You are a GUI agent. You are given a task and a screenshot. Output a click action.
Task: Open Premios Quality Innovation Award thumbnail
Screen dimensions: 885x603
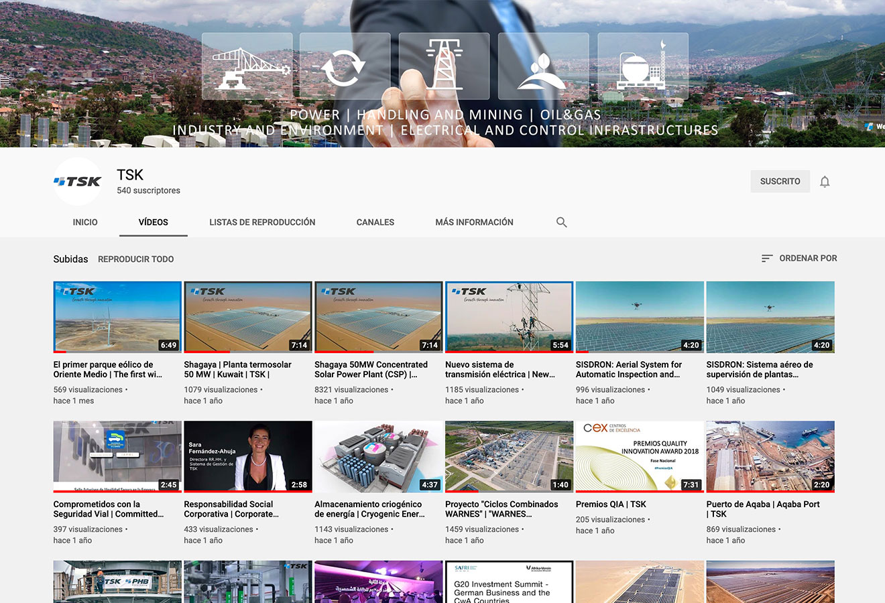pyautogui.click(x=640, y=457)
